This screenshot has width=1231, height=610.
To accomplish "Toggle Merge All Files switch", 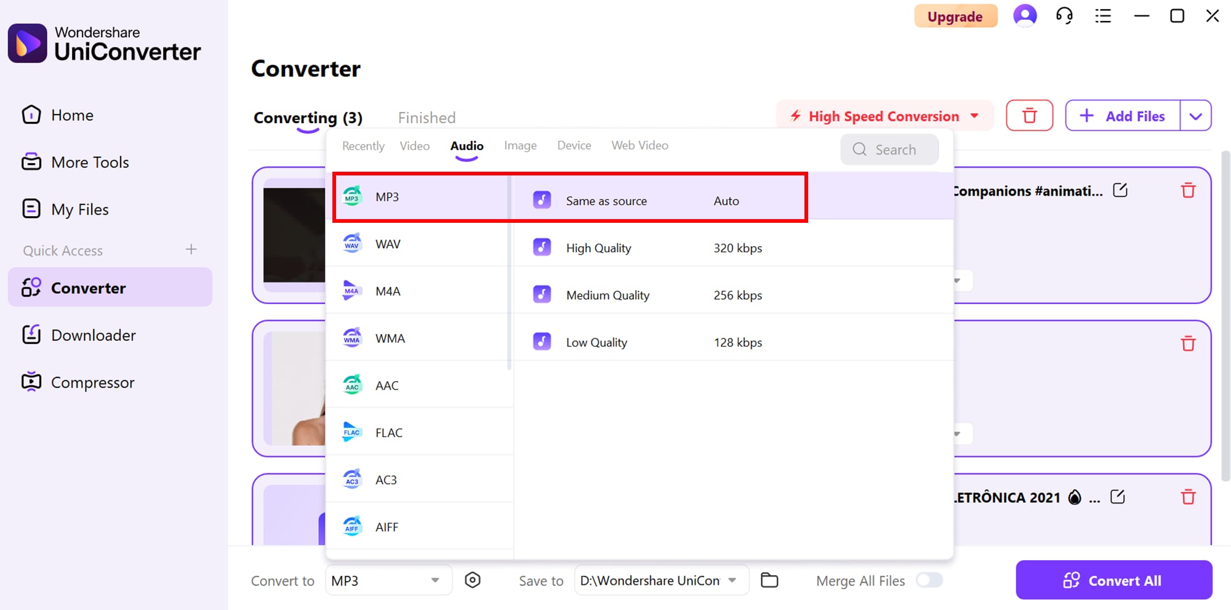I will [x=929, y=580].
